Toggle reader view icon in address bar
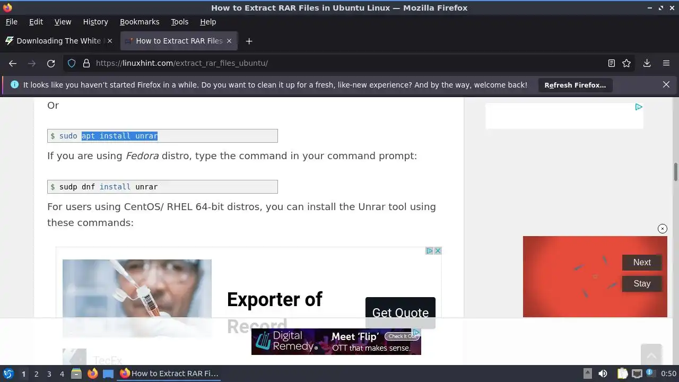This screenshot has width=679, height=382. (612, 63)
